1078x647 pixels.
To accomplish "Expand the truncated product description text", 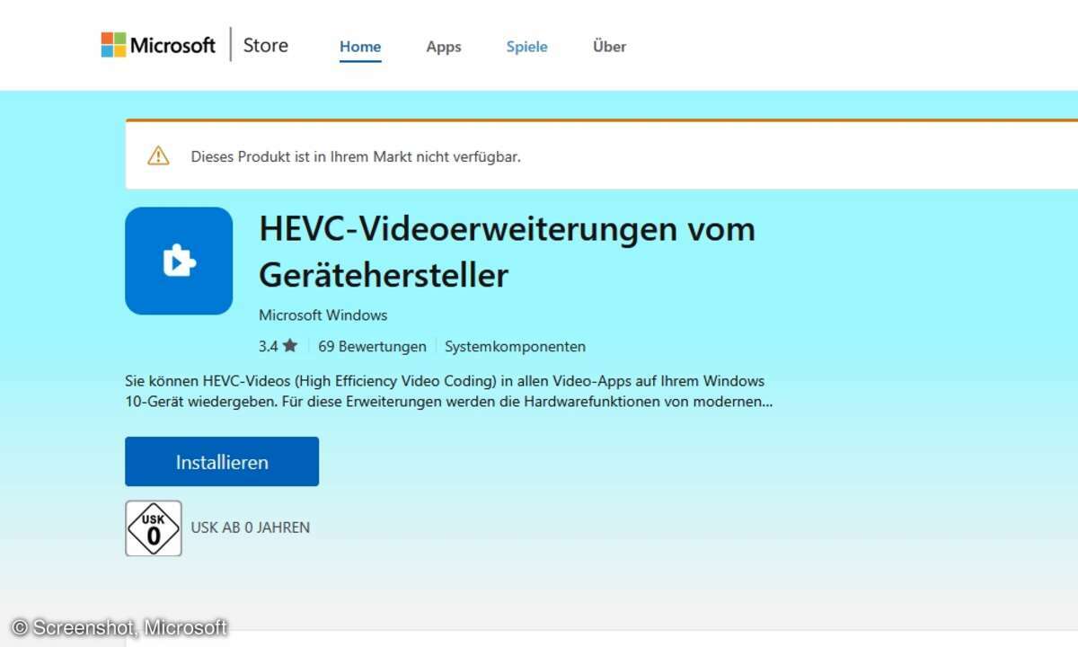I will (449, 392).
